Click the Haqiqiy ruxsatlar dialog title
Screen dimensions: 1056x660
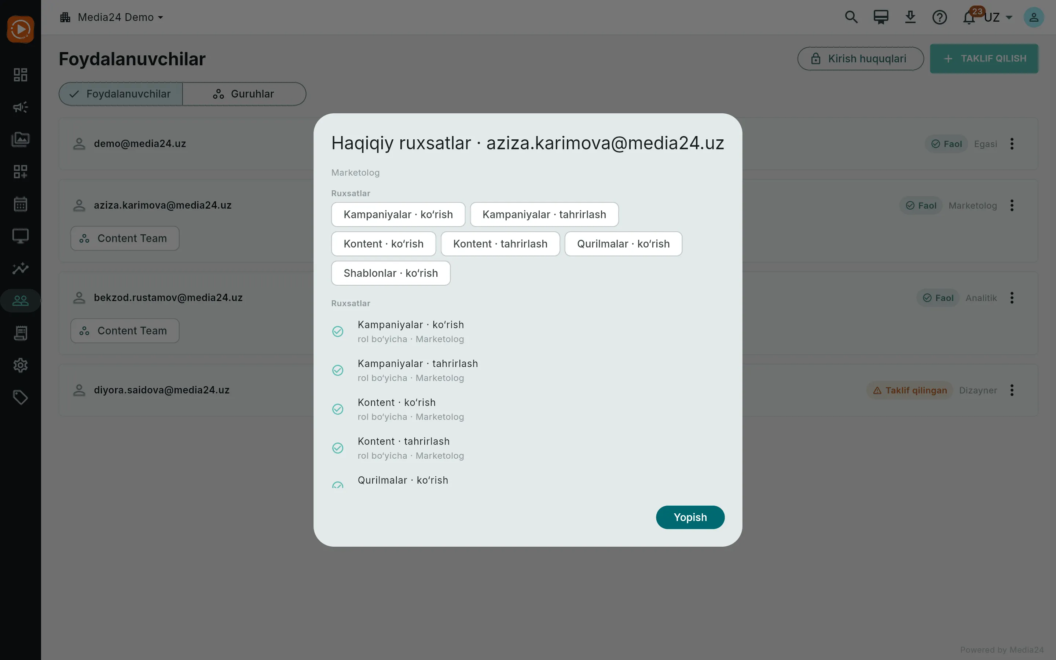[x=528, y=143]
